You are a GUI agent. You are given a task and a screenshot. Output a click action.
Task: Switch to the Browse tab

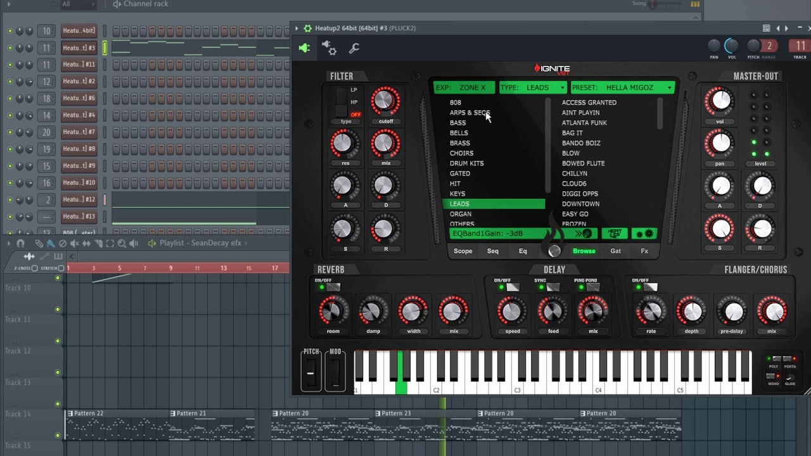tap(584, 251)
